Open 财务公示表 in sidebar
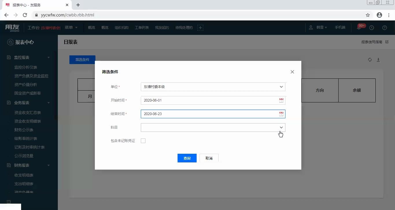The height and width of the screenshot is (210, 395). pyautogui.click(x=24, y=130)
